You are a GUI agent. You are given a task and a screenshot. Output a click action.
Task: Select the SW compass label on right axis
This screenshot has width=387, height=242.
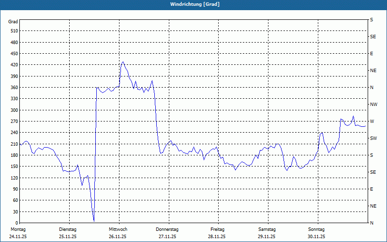373,138
